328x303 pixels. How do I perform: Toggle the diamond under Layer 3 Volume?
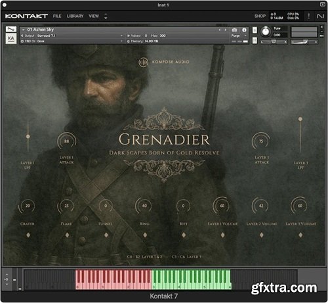tap(300, 235)
